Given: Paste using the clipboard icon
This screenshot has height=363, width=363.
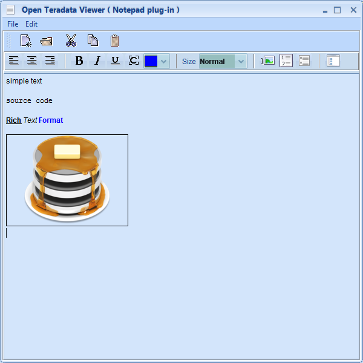Looking at the screenshot, I should coord(114,41).
